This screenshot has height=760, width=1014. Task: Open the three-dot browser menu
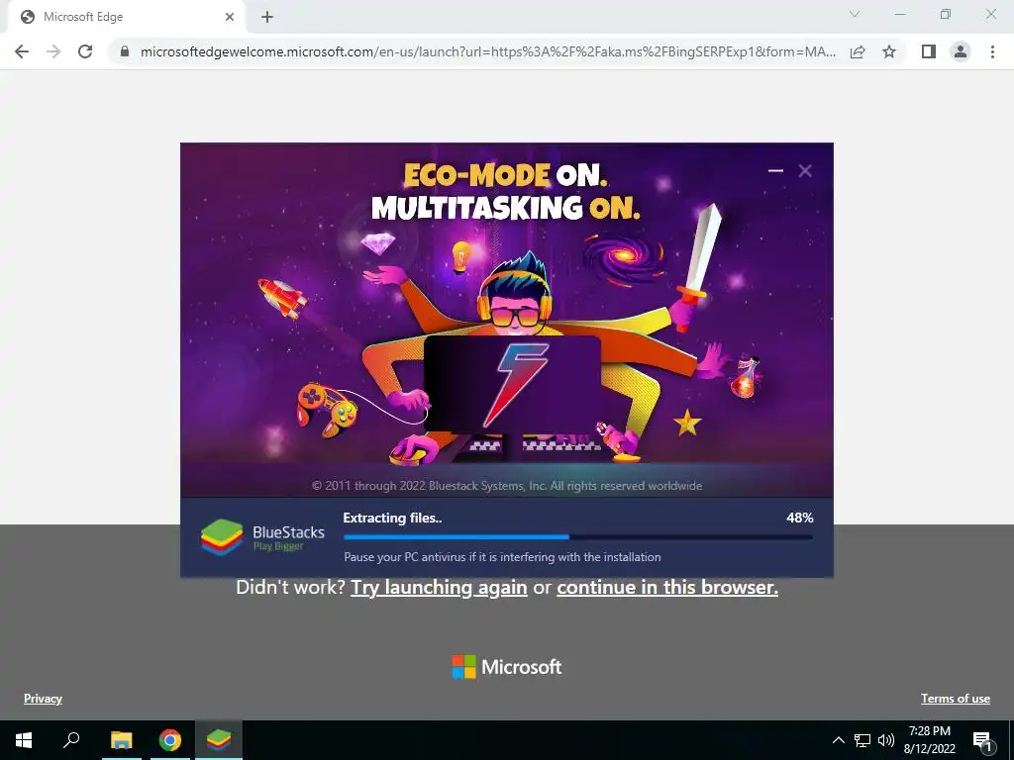pyautogui.click(x=992, y=51)
